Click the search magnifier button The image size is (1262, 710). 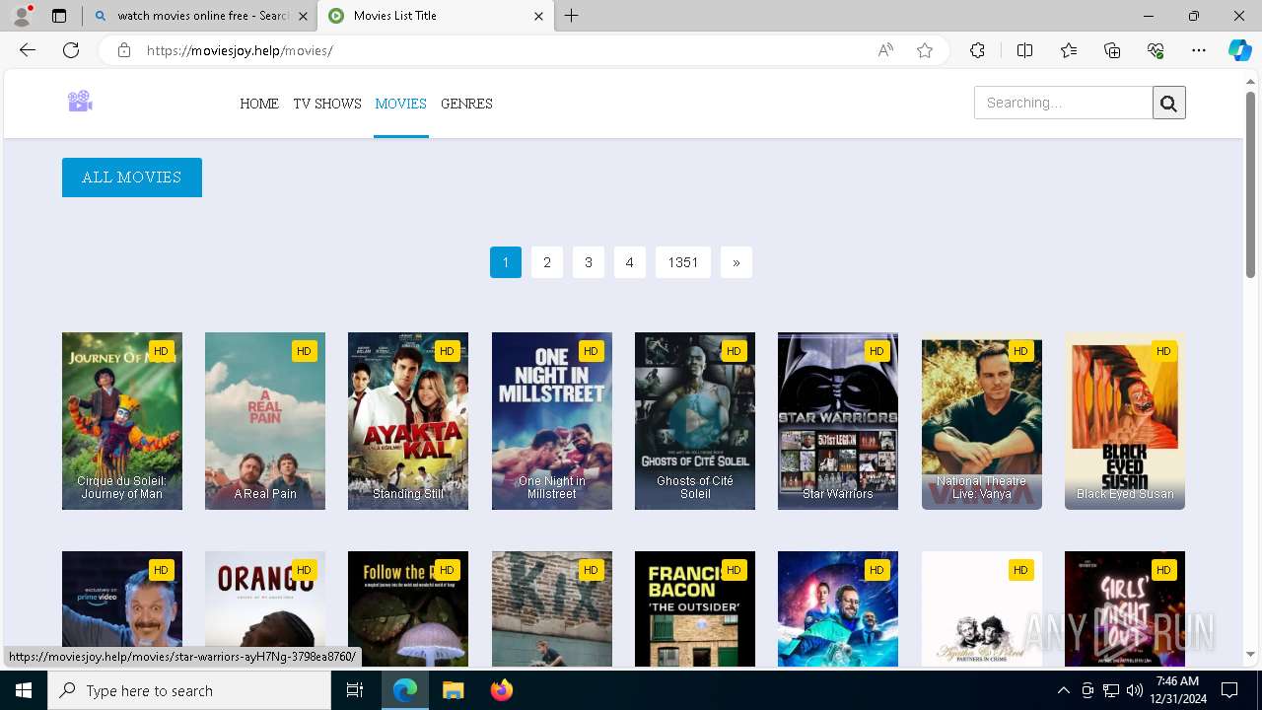tap(1168, 103)
